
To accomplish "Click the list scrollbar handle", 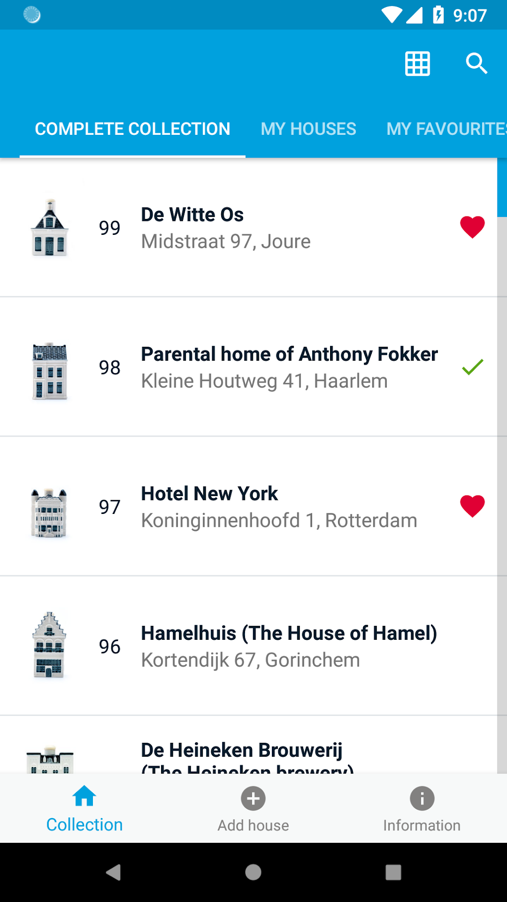I will [502, 188].
